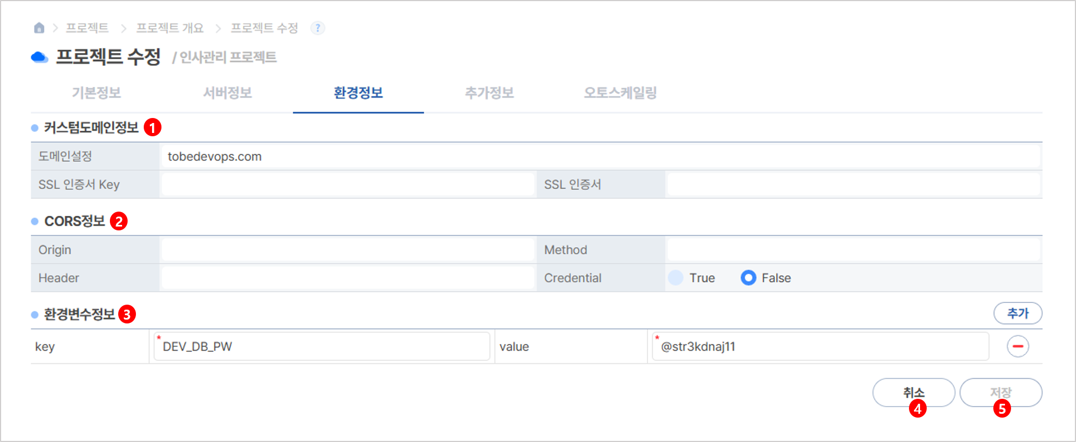Edit the value field containing @str3kdnaj11
This screenshot has height=442, width=1076.
[x=821, y=346]
